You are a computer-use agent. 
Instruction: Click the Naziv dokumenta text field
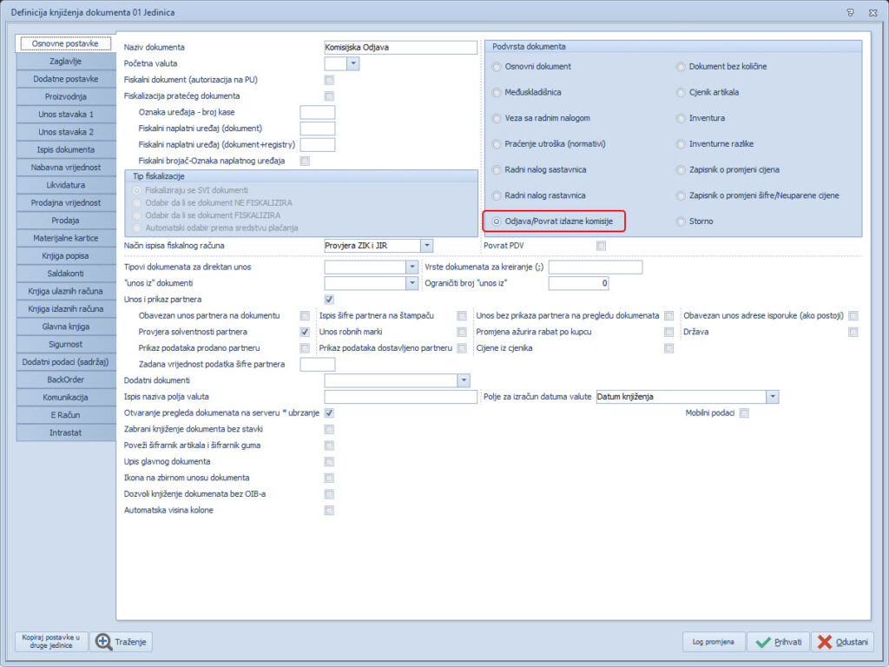(399, 48)
